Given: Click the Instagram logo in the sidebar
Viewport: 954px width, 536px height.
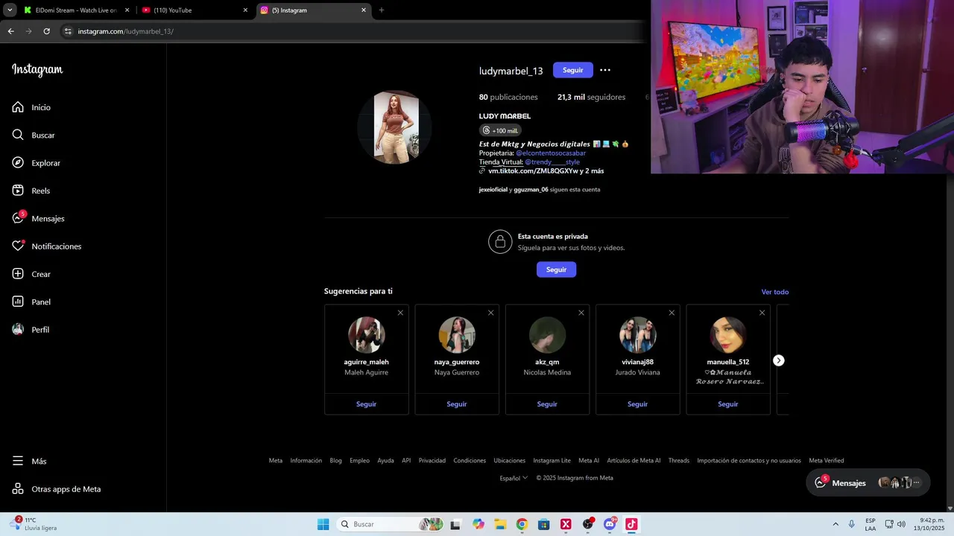Looking at the screenshot, I should [x=37, y=70].
